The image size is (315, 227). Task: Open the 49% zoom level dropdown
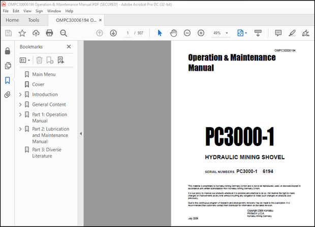coord(220,33)
